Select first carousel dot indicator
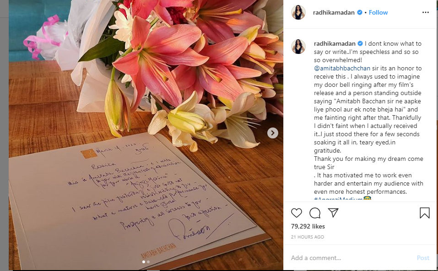The image size is (438, 271). [x=144, y=262]
